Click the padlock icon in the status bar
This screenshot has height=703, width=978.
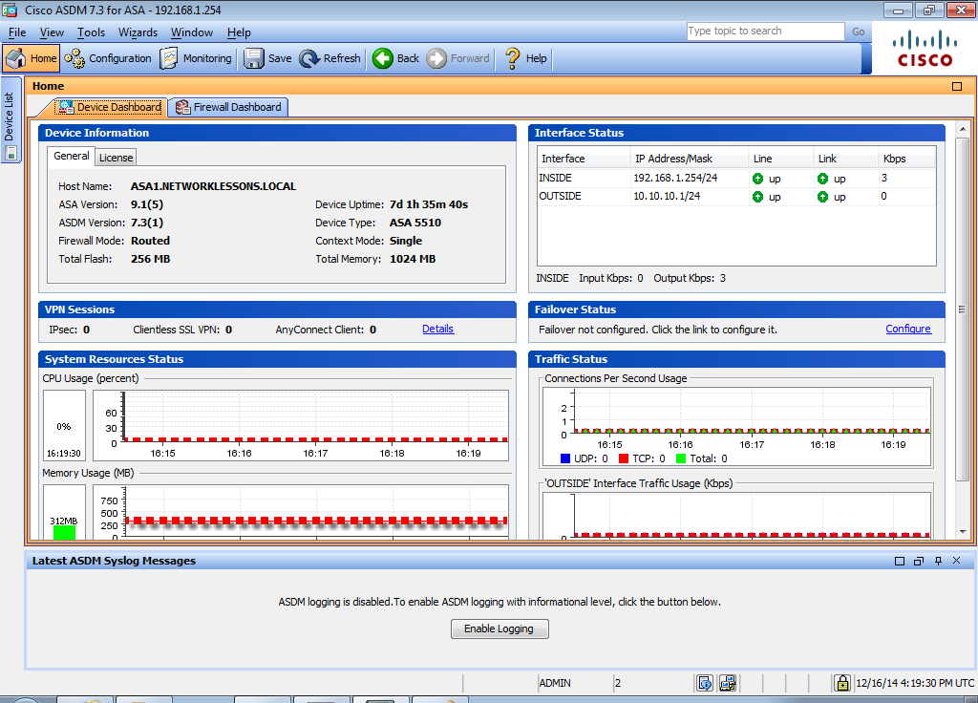tap(841, 683)
